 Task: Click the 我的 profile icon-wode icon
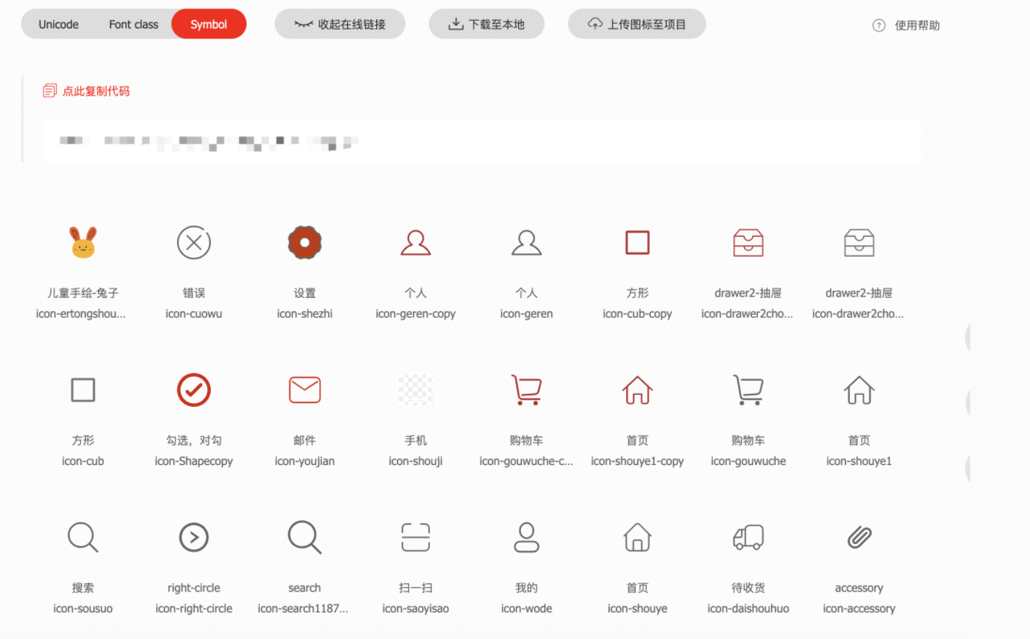(526, 536)
